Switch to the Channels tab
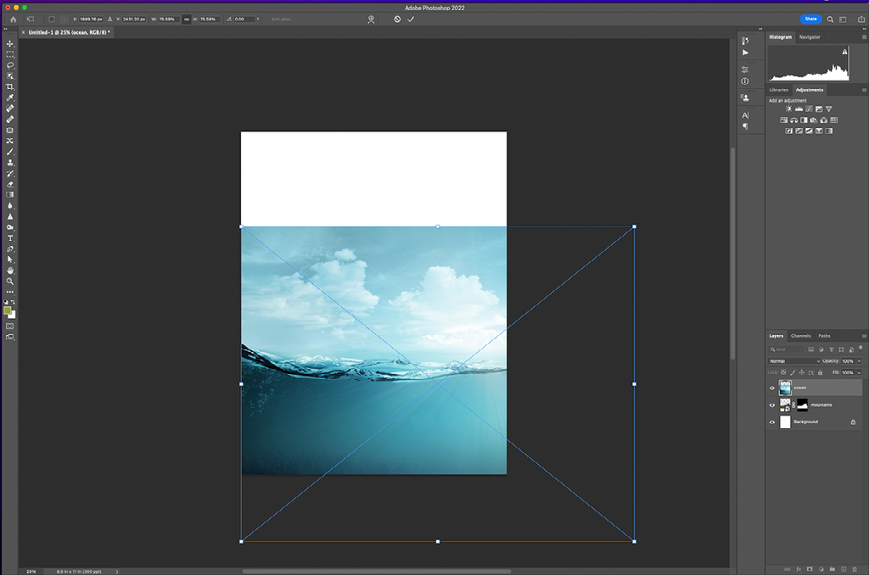Image resolution: width=869 pixels, height=575 pixels. tap(800, 336)
